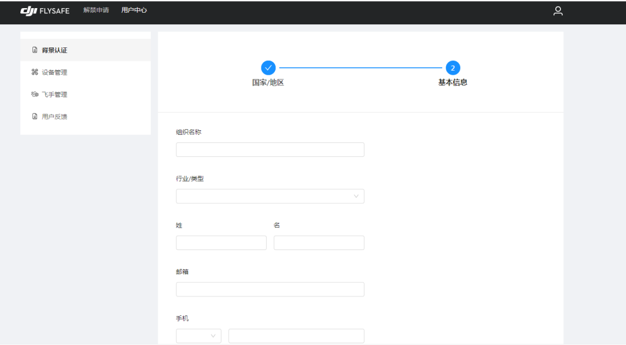Focus the 名 given name input field
Screen dimensions: 626x345
[319, 243]
